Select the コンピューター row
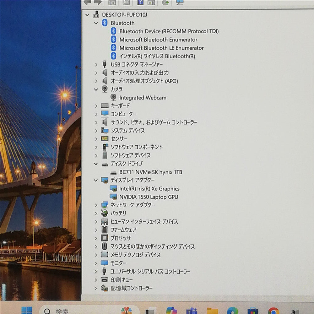The width and height of the screenshot is (314, 314). click(123, 114)
